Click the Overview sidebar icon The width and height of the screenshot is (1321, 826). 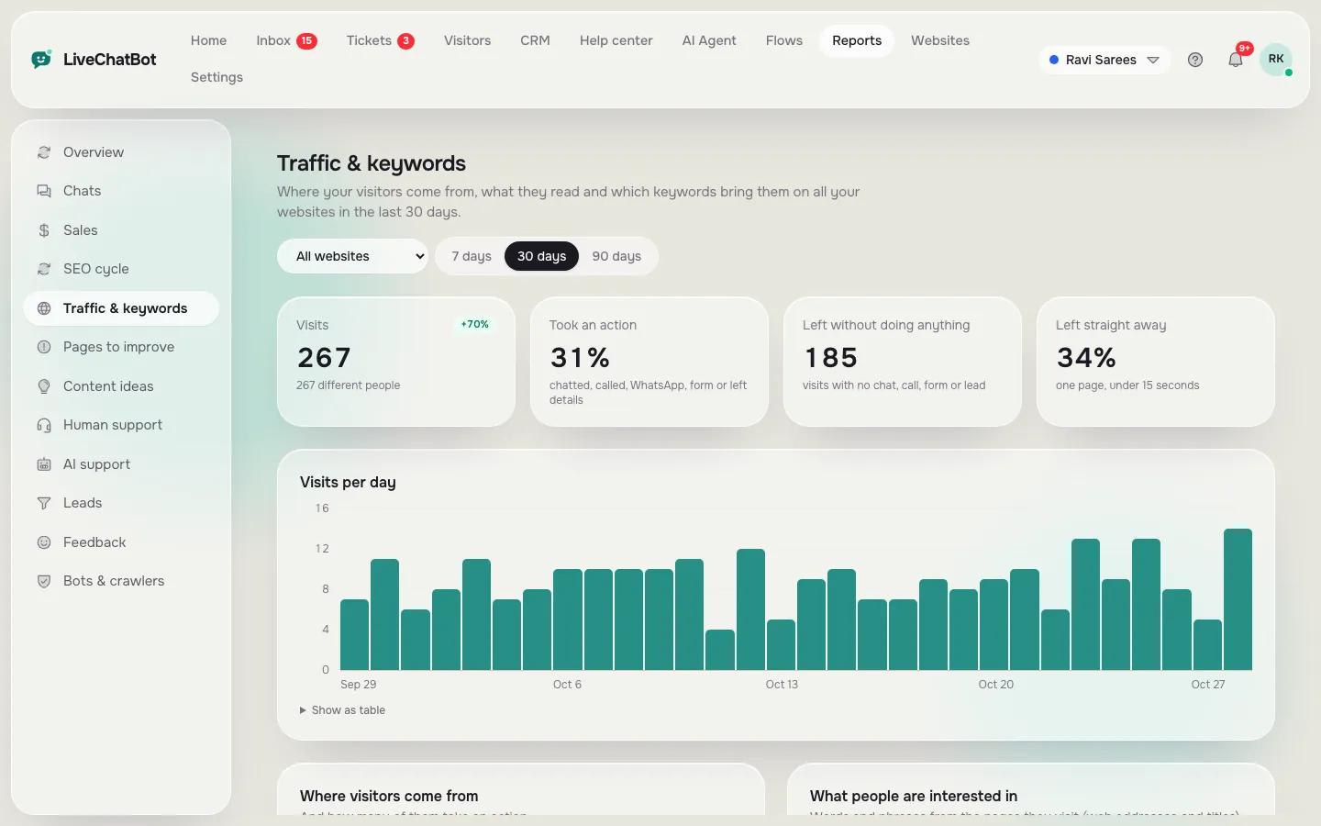tap(44, 152)
